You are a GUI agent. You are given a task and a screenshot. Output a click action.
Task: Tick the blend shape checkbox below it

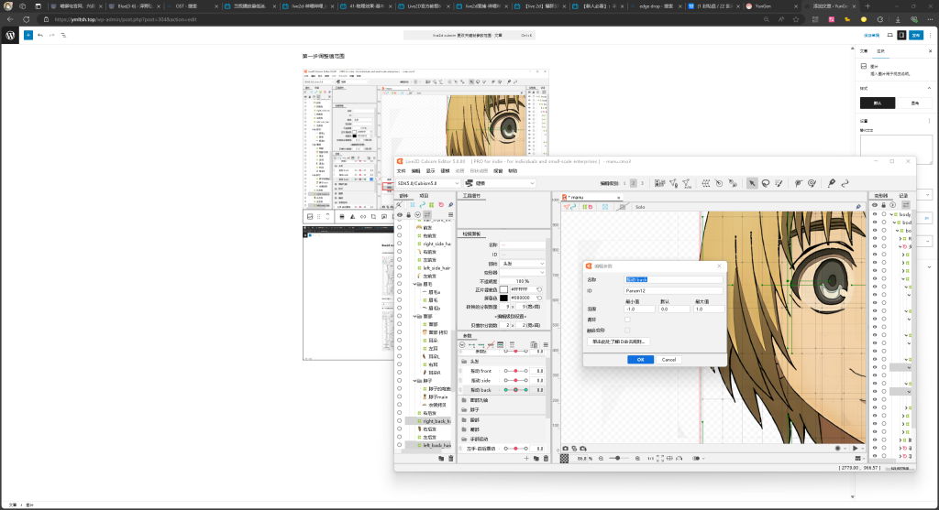[x=627, y=330]
